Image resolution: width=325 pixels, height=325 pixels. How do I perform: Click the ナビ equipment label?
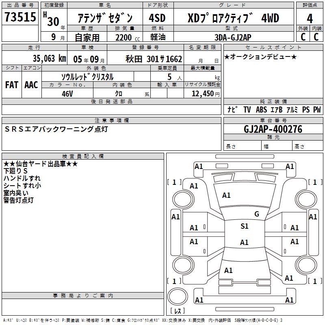pos(232,110)
